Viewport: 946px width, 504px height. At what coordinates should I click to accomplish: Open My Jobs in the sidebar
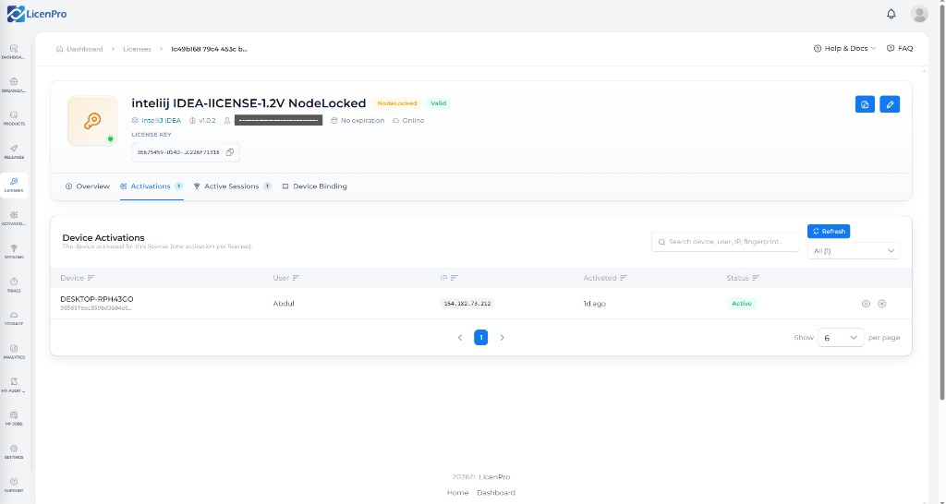click(14, 418)
